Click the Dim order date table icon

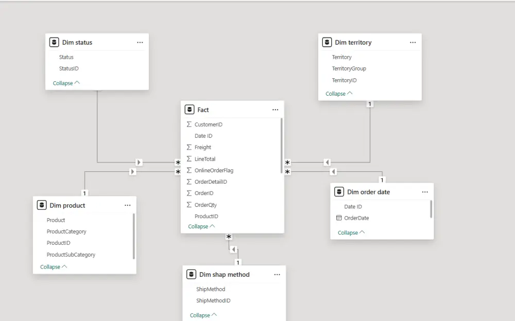pos(339,191)
